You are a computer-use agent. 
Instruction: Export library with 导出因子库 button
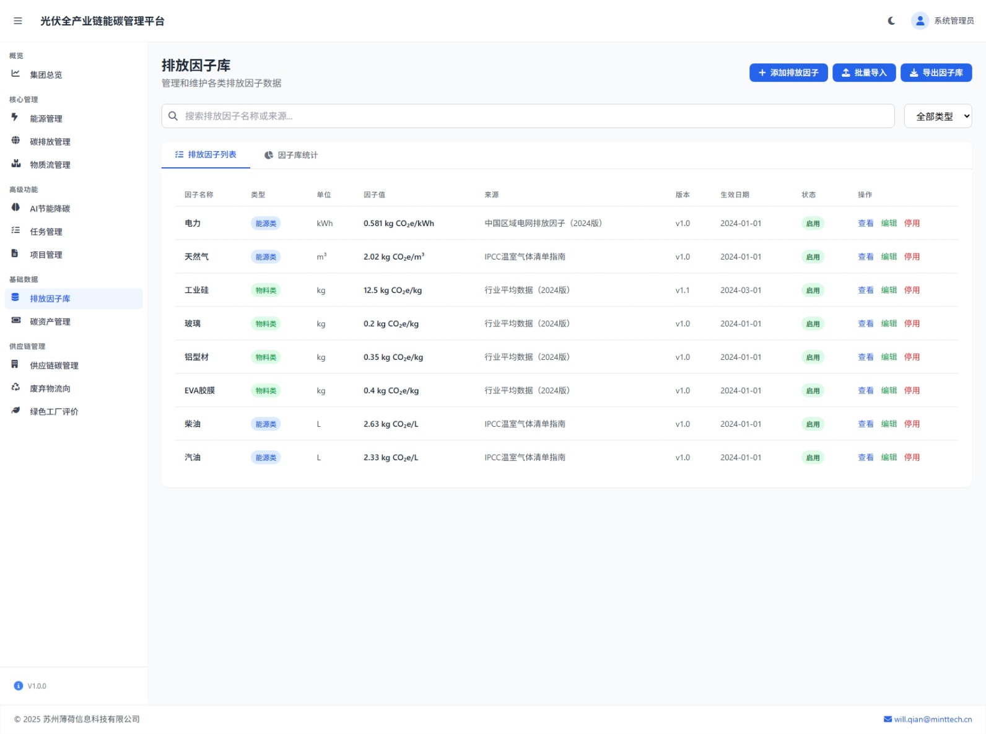pyautogui.click(x=935, y=73)
